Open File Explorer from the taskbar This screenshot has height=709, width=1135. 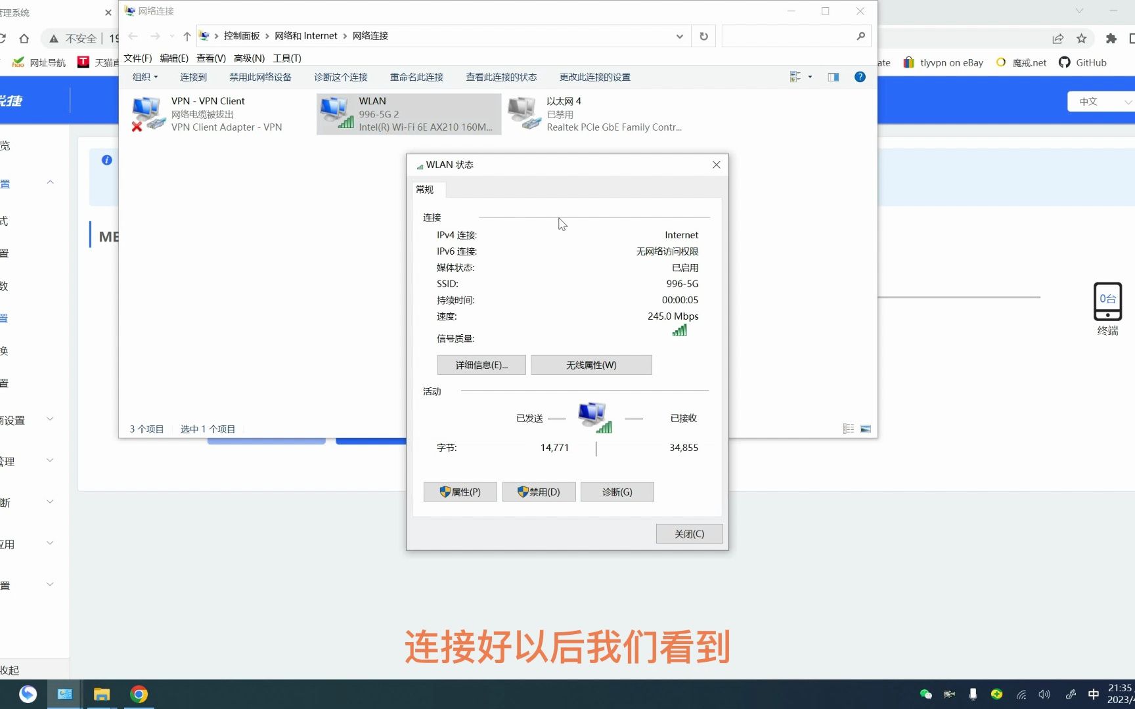point(101,693)
